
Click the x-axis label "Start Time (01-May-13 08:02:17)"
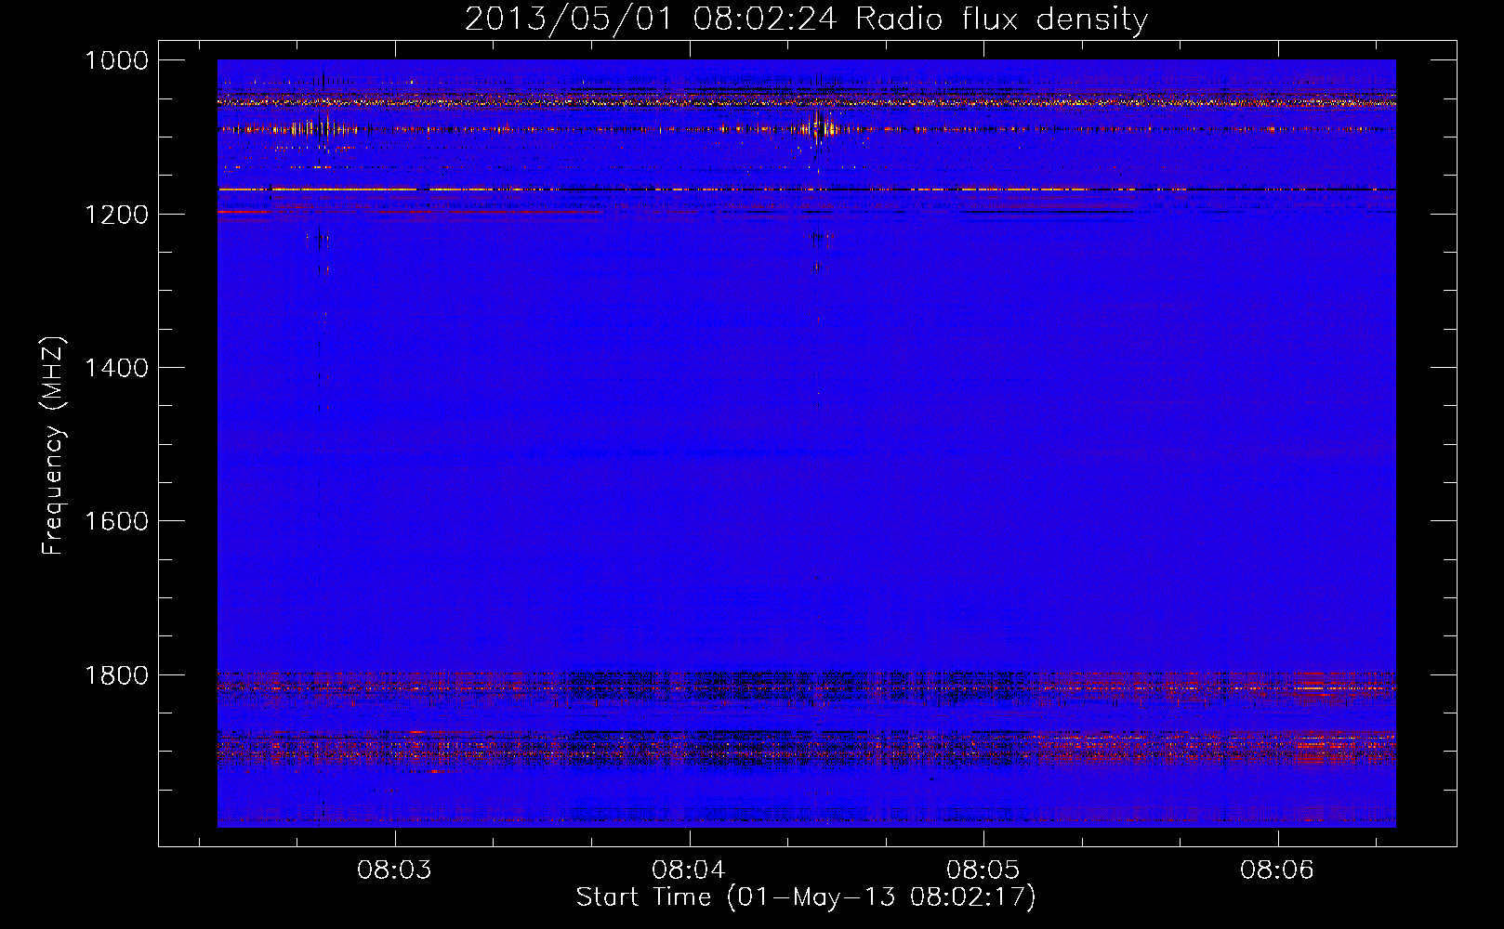(x=806, y=897)
